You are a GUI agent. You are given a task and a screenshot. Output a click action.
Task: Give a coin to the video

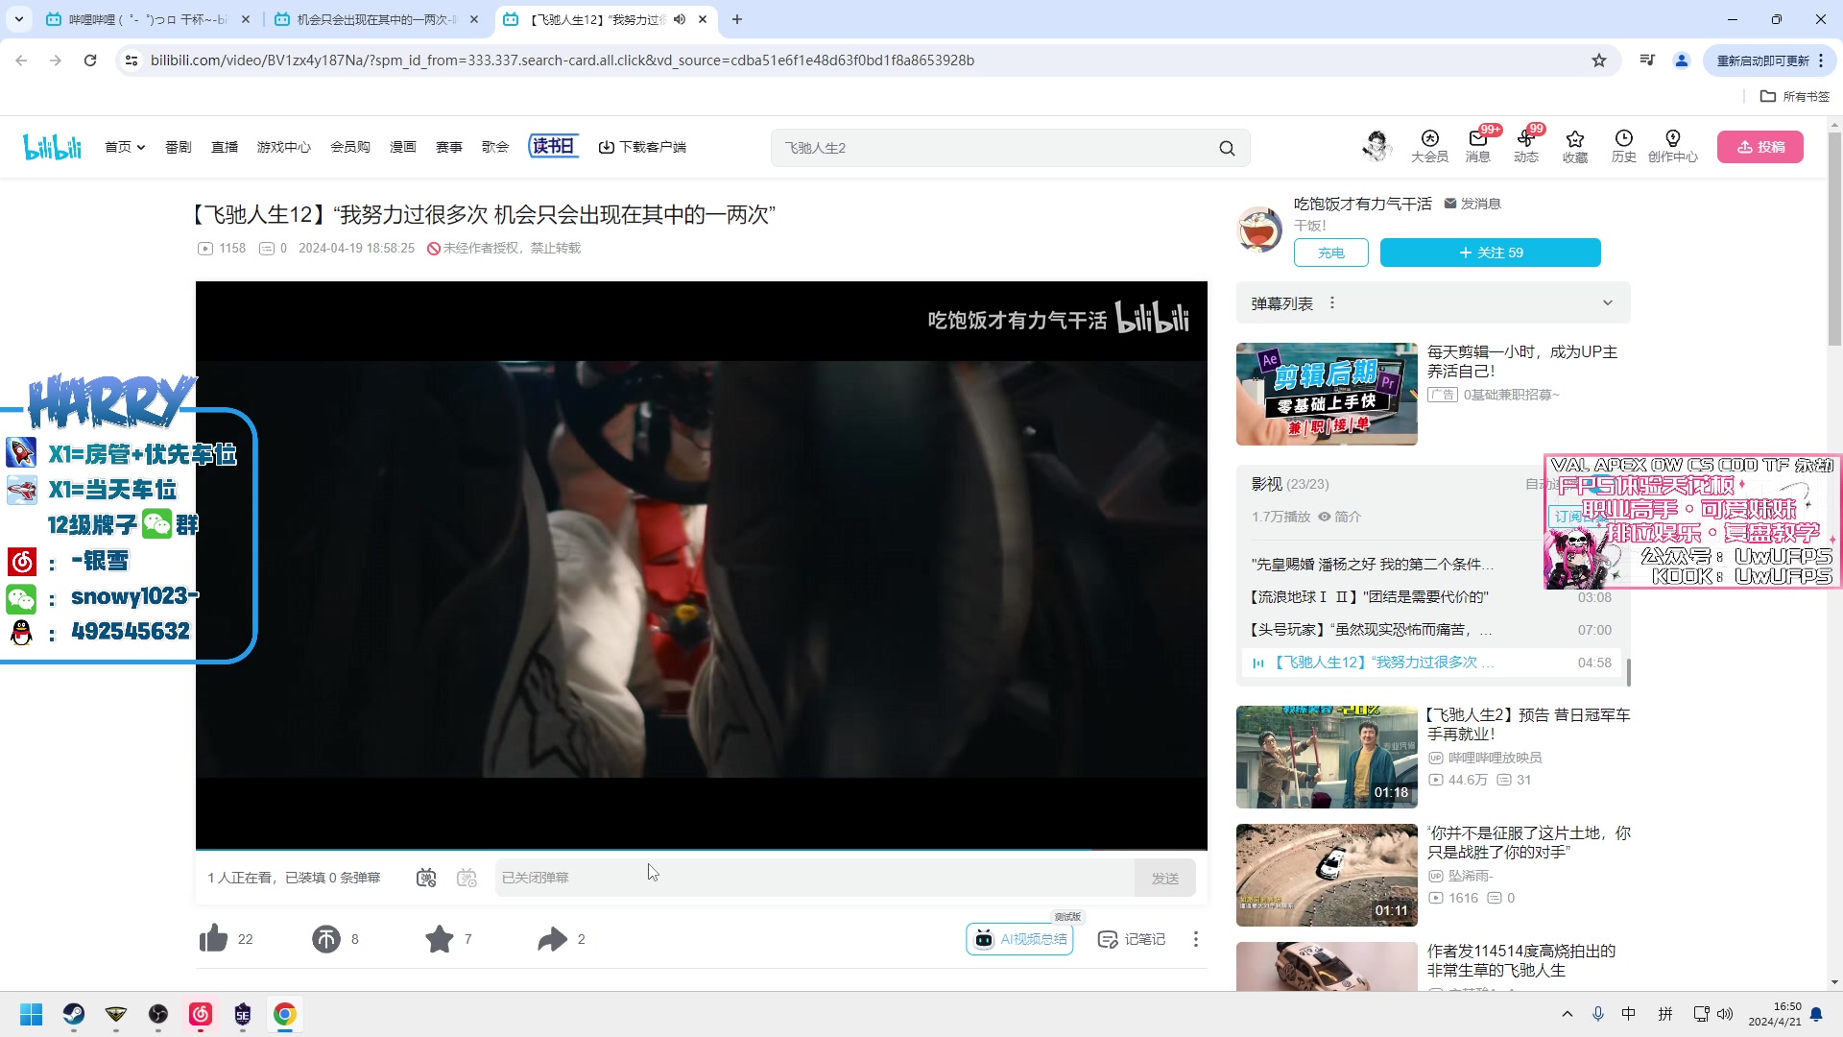[326, 938]
